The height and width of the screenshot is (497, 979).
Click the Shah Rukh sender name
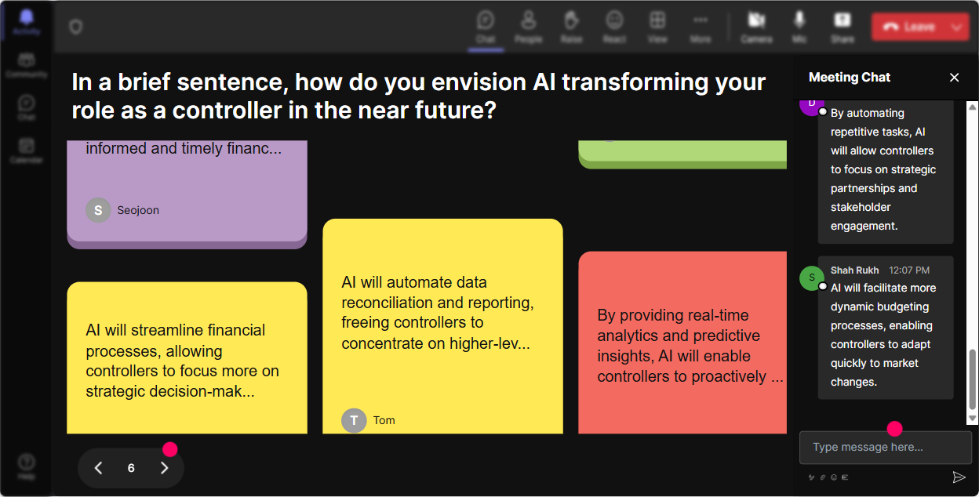click(854, 270)
